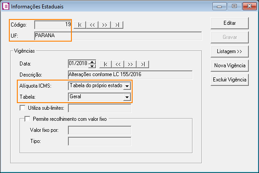Open the Tabela dropdown showing Geral

click(x=127, y=97)
